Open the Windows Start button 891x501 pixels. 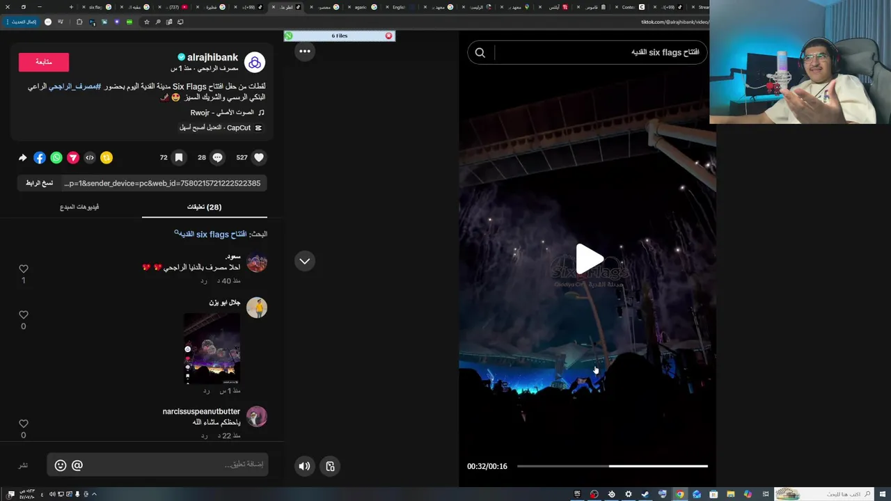(x=882, y=494)
